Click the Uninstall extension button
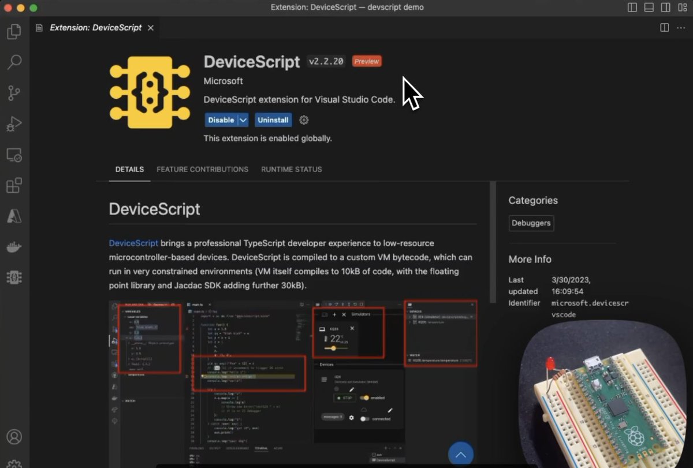 pos(273,120)
